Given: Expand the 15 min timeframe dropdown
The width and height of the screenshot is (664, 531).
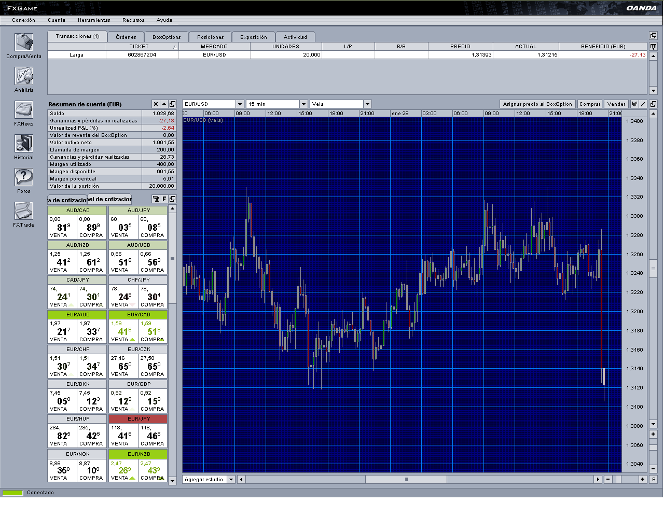Looking at the screenshot, I should tap(303, 104).
